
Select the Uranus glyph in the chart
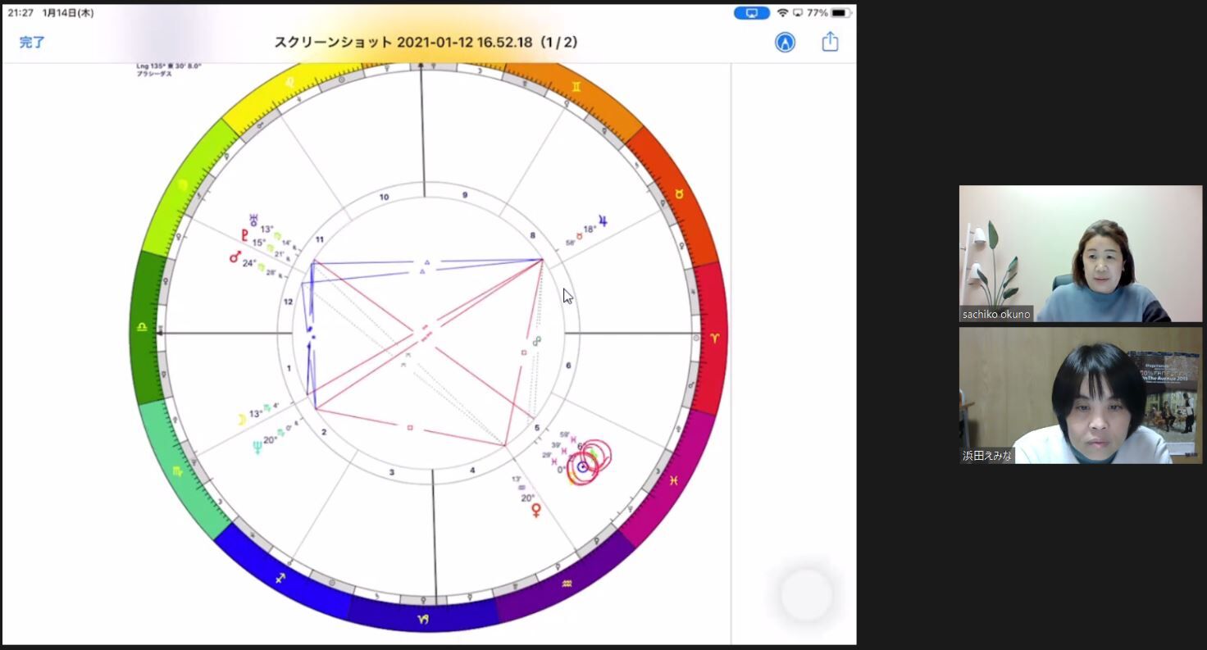[x=254, y=220]
